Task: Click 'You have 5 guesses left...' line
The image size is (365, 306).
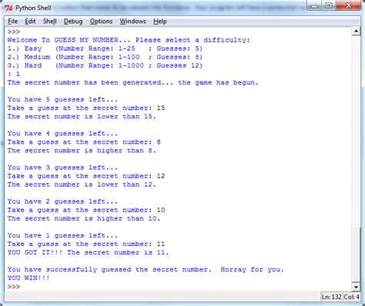Action: point(62,99)
